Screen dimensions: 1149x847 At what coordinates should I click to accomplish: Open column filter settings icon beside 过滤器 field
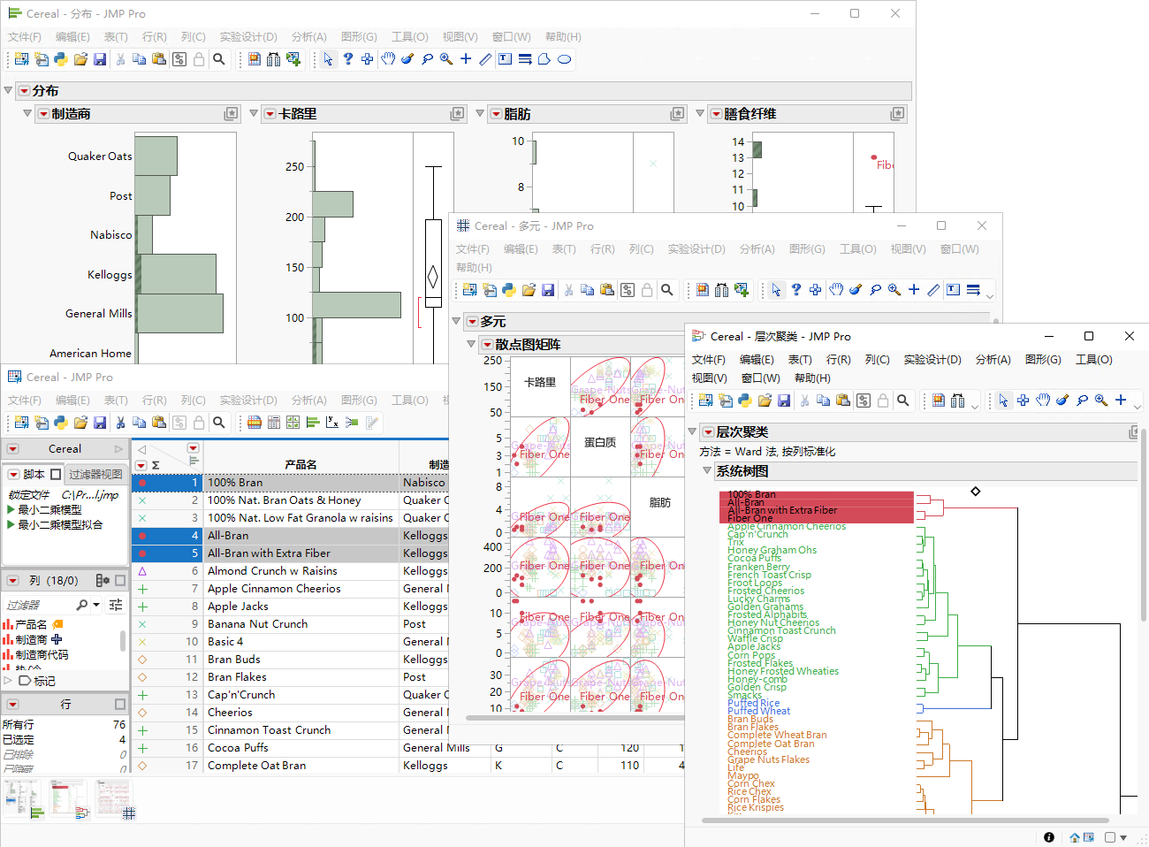point(116,605)
